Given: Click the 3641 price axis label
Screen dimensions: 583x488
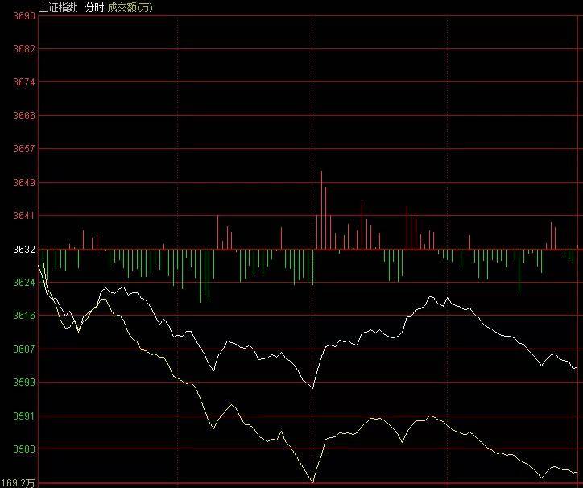Looking at the screenshot, I should pos(24,215).
